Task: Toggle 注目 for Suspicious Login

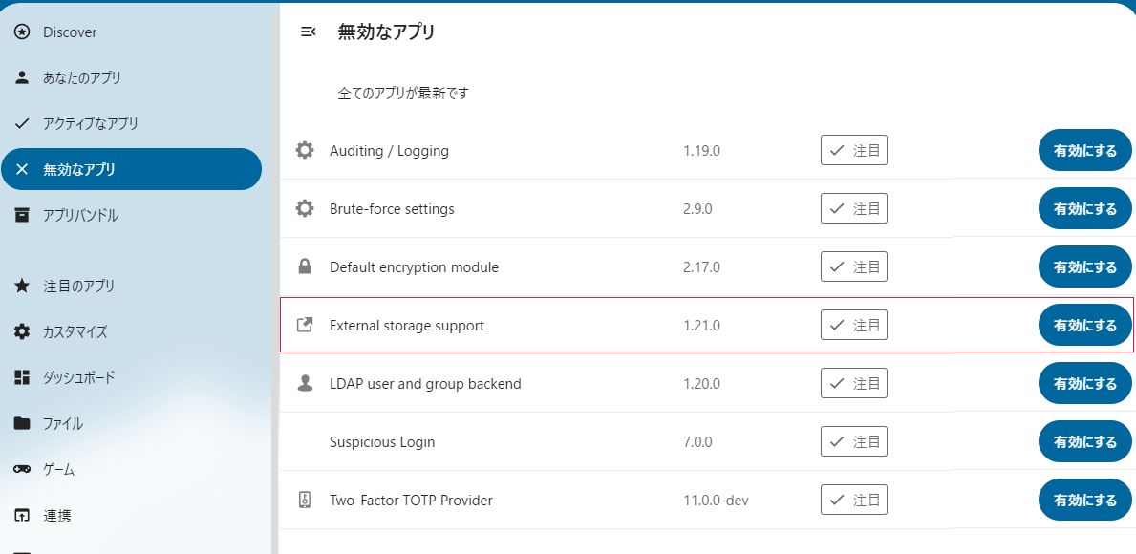Action: click(x=853, y=441)
